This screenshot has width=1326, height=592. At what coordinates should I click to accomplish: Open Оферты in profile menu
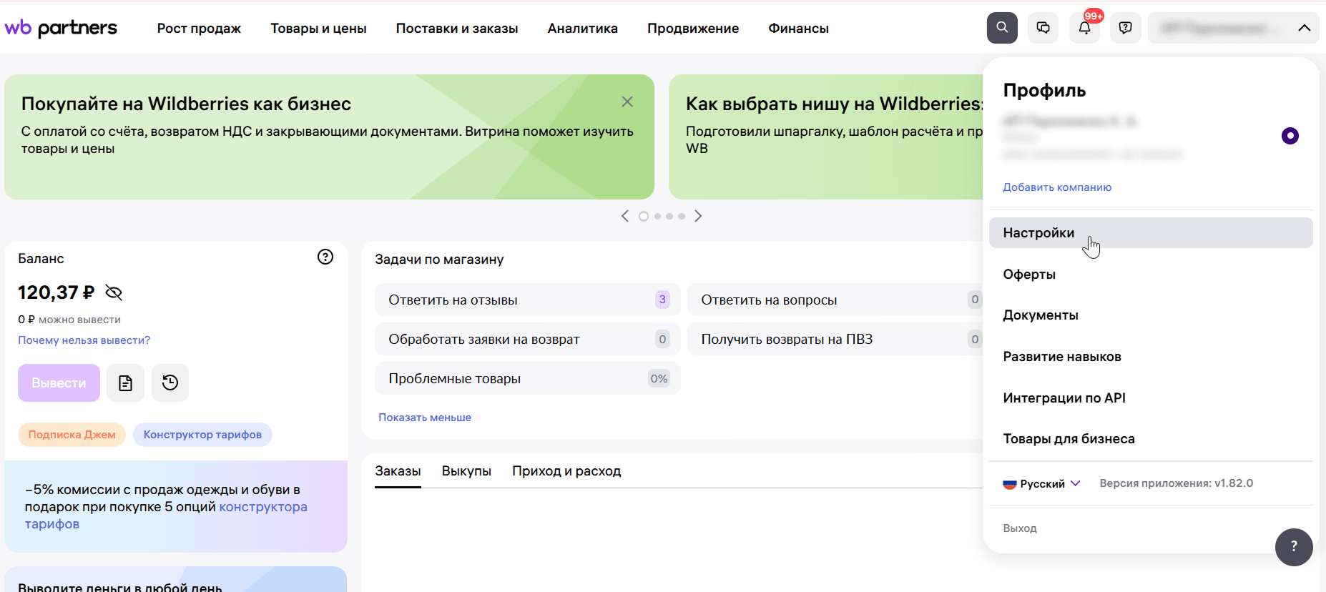coord(1151,275)
